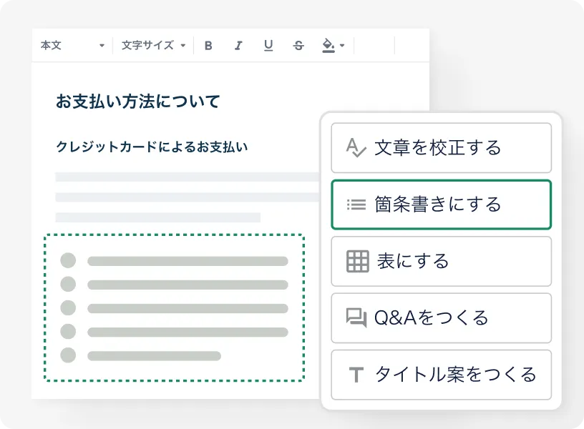Open the 本文 paragraph style dropdown
Screen dimensions: 584x429
click(x=72, y=46)
